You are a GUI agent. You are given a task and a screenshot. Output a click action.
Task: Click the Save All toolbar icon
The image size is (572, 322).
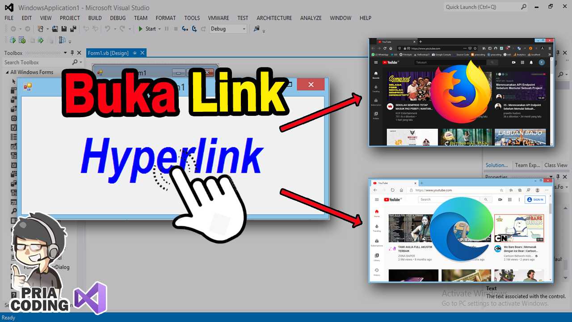click(73, 29)
